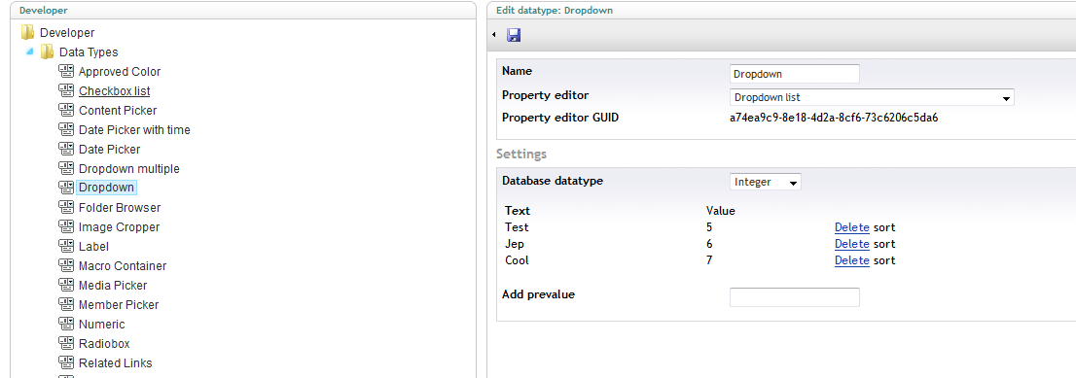Click the Developer root tree label
The width and height of the screenshot is (1076, 378).
(x=67, y=33)
